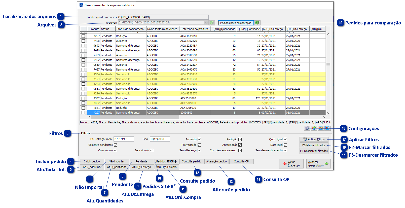405x208 pixels.
Task: Click the Consulta pedido button
Action: click(x=192, y=162)
